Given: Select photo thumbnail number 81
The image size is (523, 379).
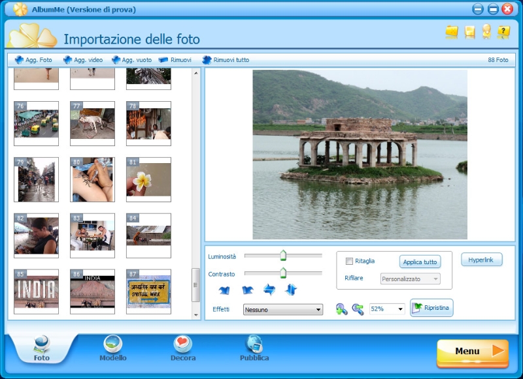Looking at the screenshot, I should 148,179.
